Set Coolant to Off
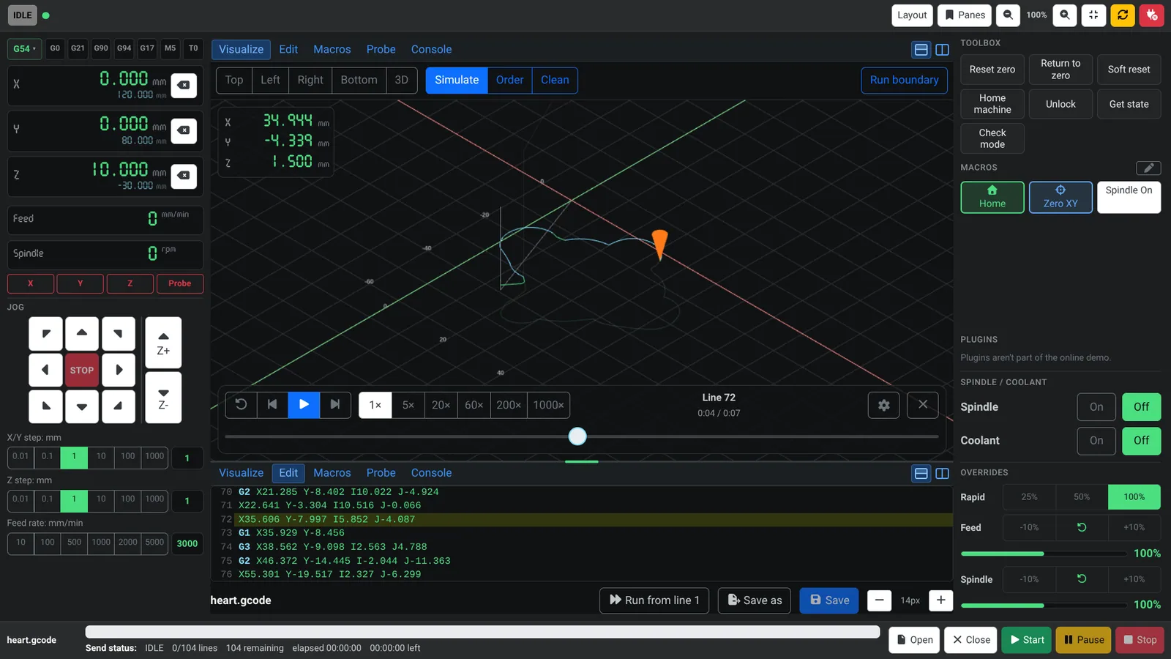 (x=1142, y=441)
